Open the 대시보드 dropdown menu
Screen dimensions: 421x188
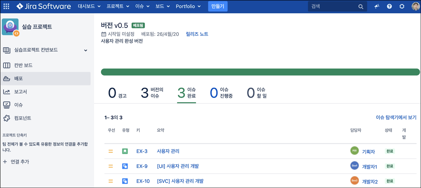[89, 6]
